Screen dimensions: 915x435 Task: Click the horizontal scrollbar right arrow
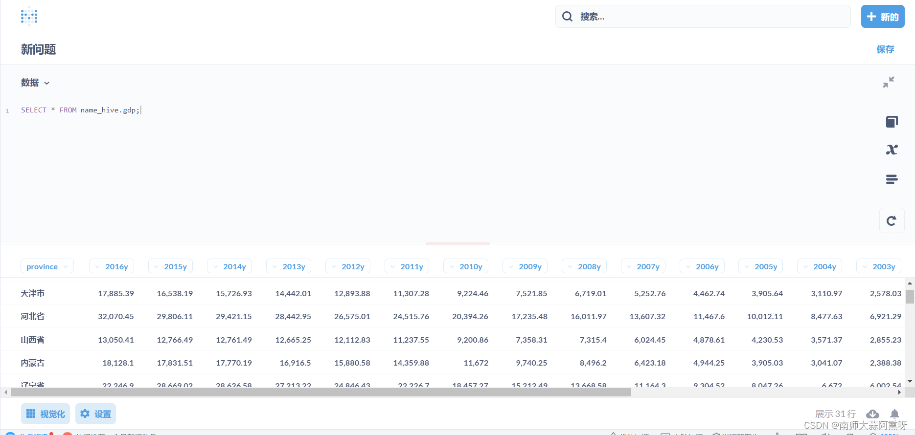[x=899, y=392]
